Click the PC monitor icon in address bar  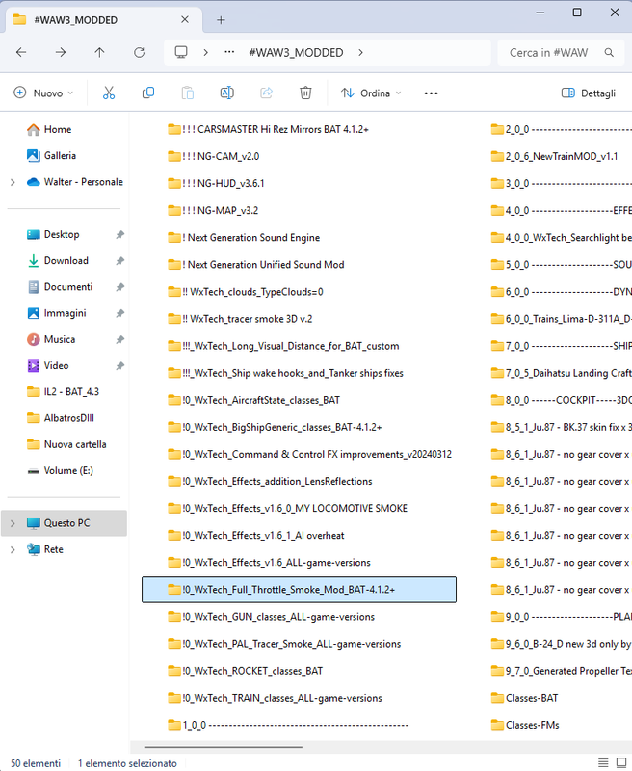[x=181, y=52]
